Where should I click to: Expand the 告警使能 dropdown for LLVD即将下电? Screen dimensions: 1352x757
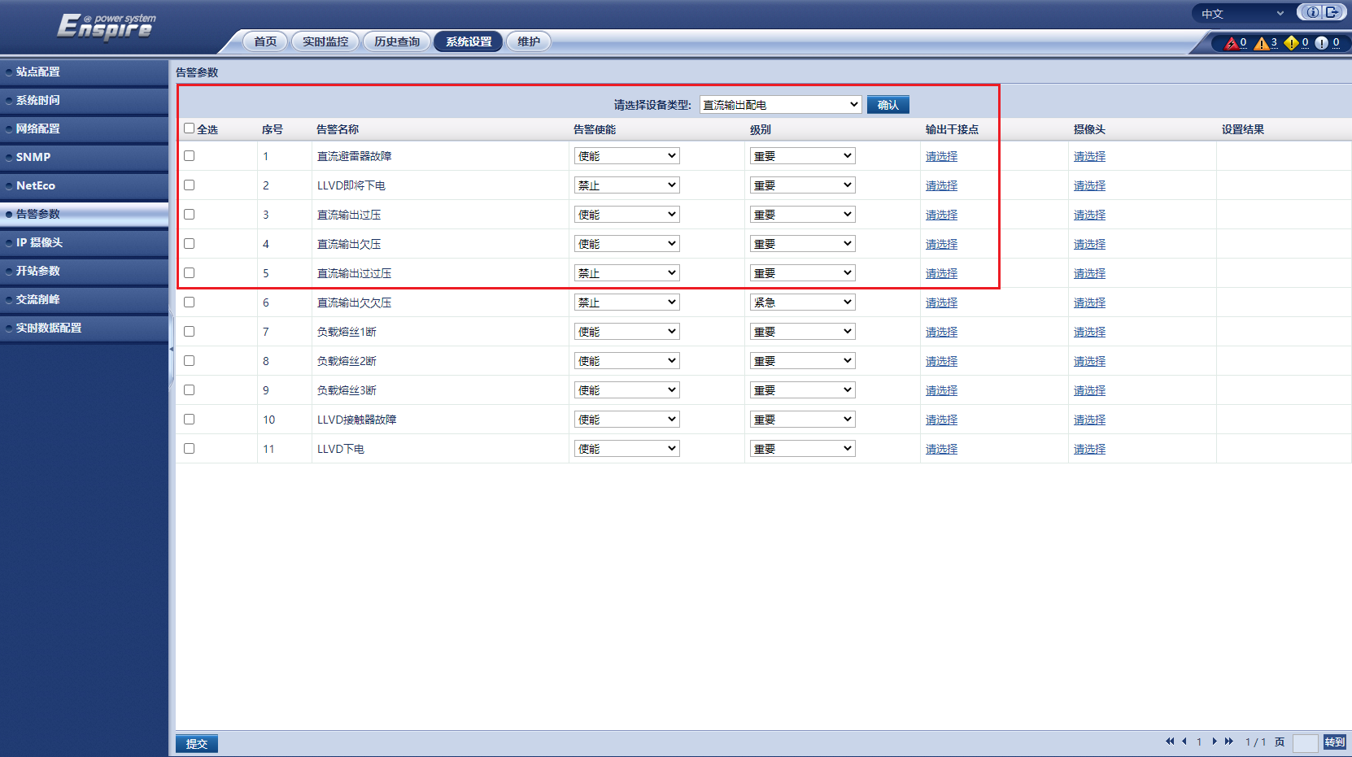(626, 185)
